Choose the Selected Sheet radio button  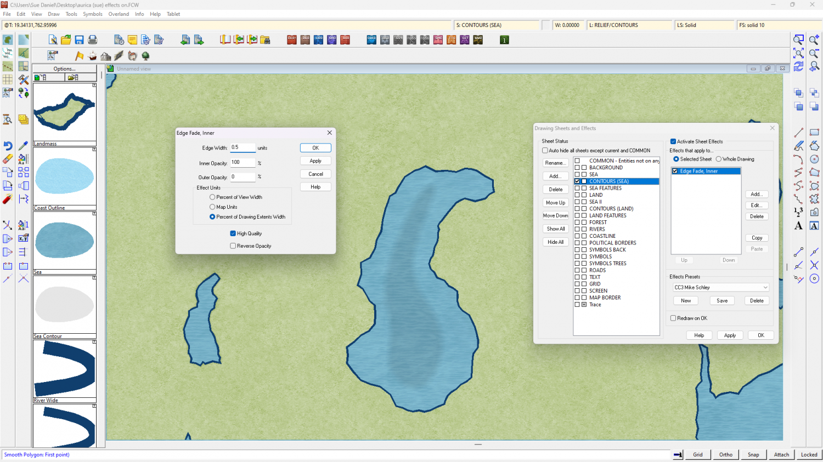click(676, 159)
